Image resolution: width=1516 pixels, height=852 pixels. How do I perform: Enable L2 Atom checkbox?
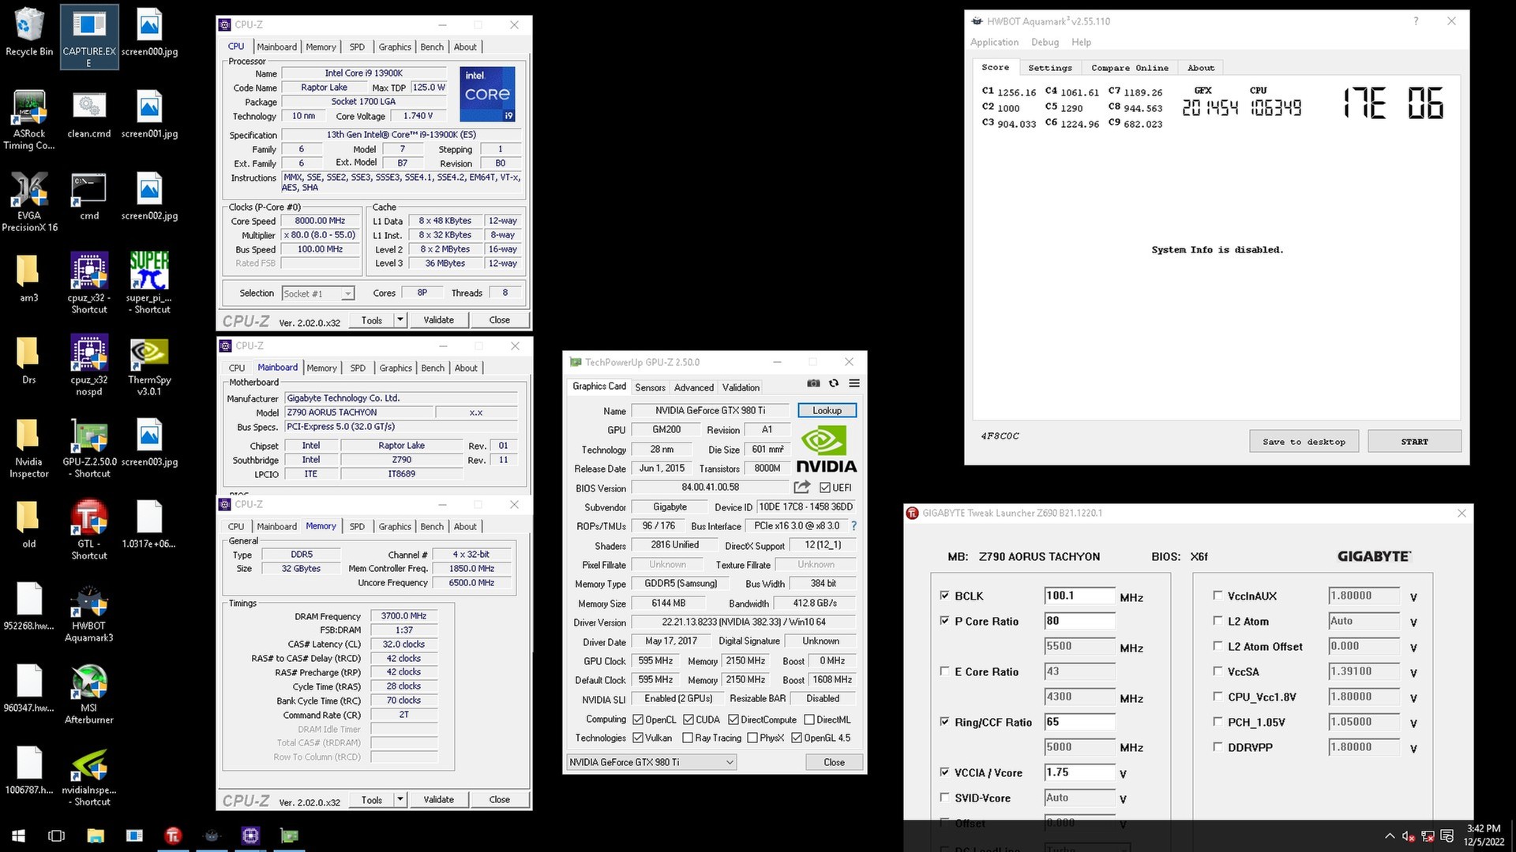tap(1218, 621)
